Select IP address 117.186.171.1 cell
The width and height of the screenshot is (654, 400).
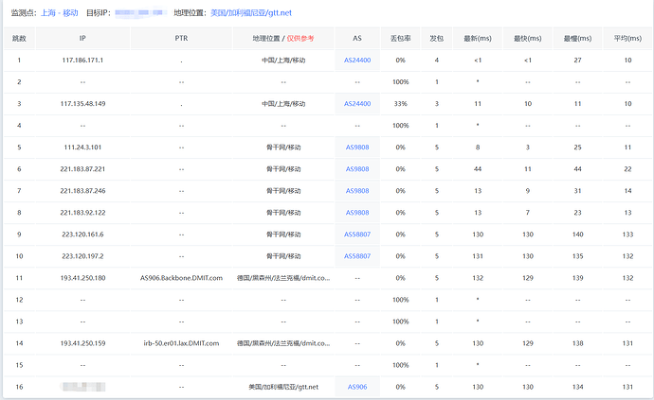(x=82, y=61)
